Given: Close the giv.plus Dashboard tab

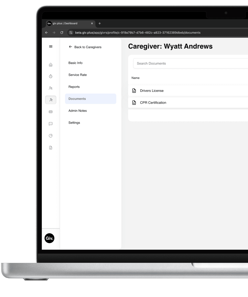Looking at the screenshot, I should [92, 23].
